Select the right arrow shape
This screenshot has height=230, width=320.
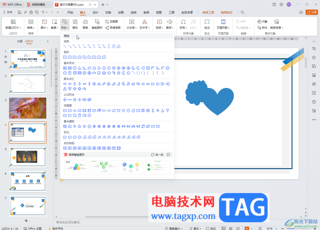pyautogui.click(x=65, y=84)
